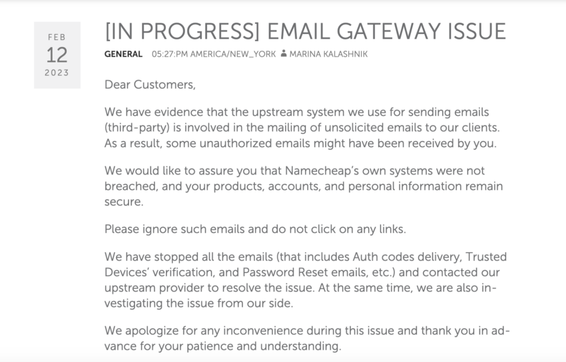Viewport: 566px width, 362px height.
Task: Click the Dear Customers greeting line
Action: tap(150, 85)
